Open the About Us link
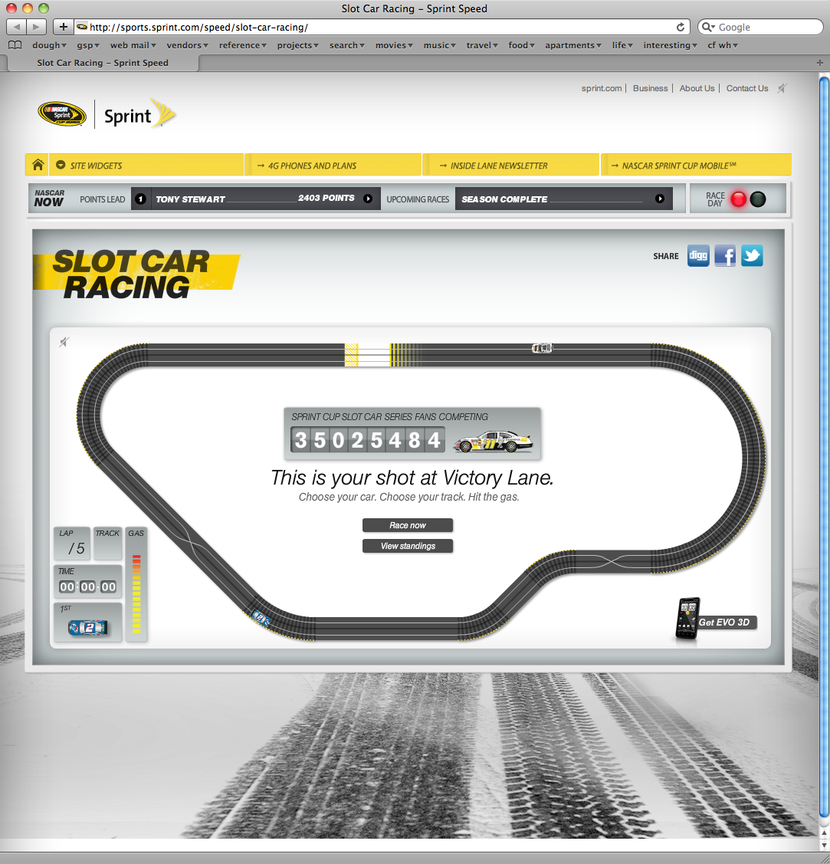The width and height of the screenshot is (830, 864). pos(697,88)
